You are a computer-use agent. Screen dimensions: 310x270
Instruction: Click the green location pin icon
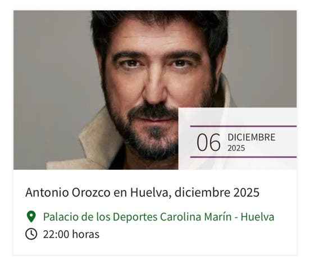[31, 217]
